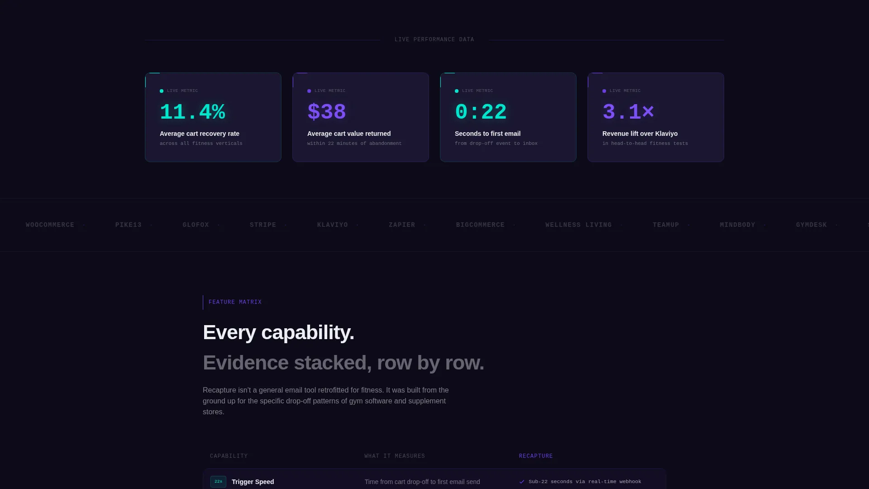Select the Trigger Speed capability row

click(x=434, y=479)
